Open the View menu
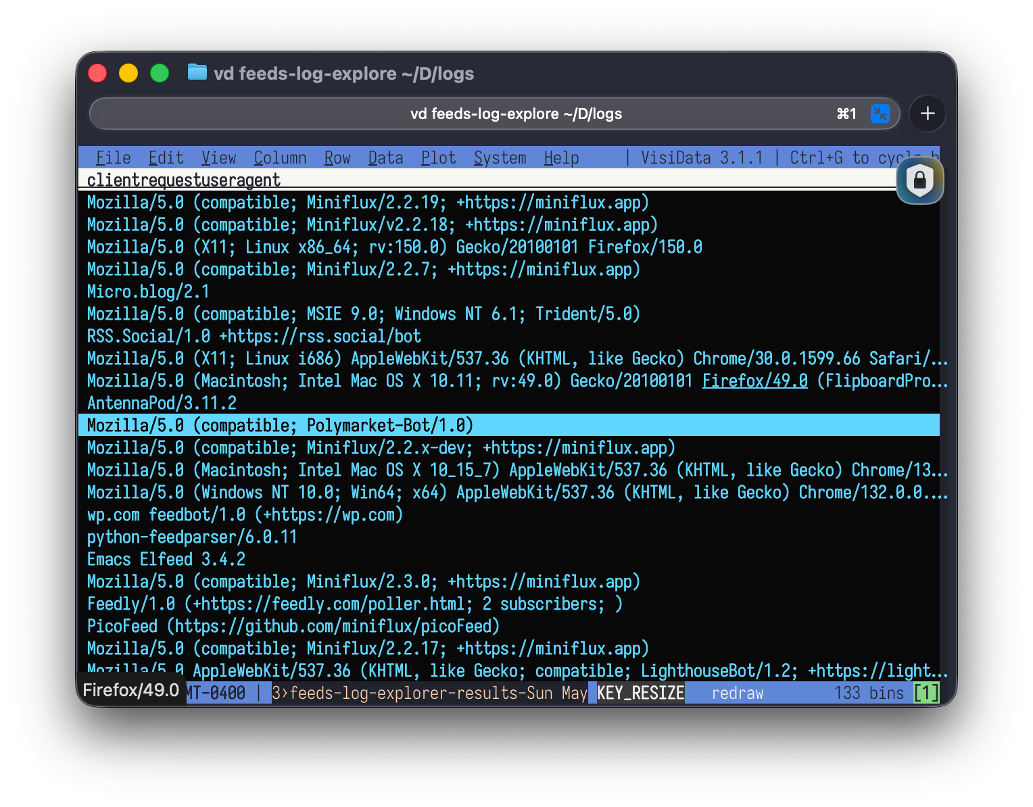 point(218,158)
